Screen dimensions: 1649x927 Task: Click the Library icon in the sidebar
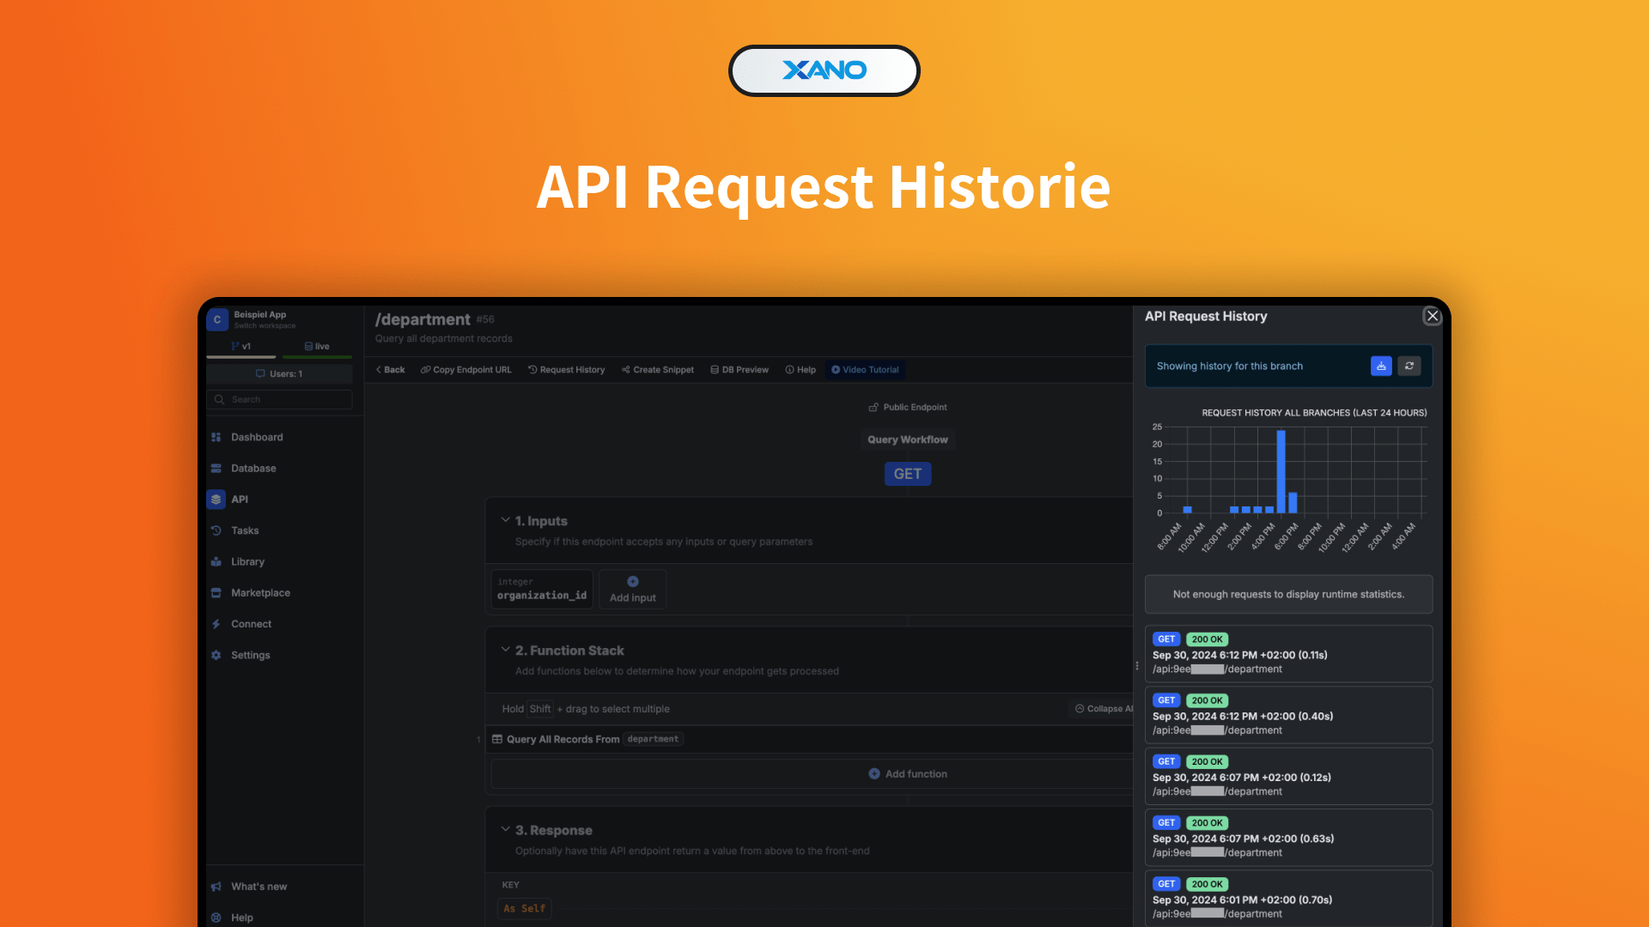pyautogui.click(x=216, y=562)
